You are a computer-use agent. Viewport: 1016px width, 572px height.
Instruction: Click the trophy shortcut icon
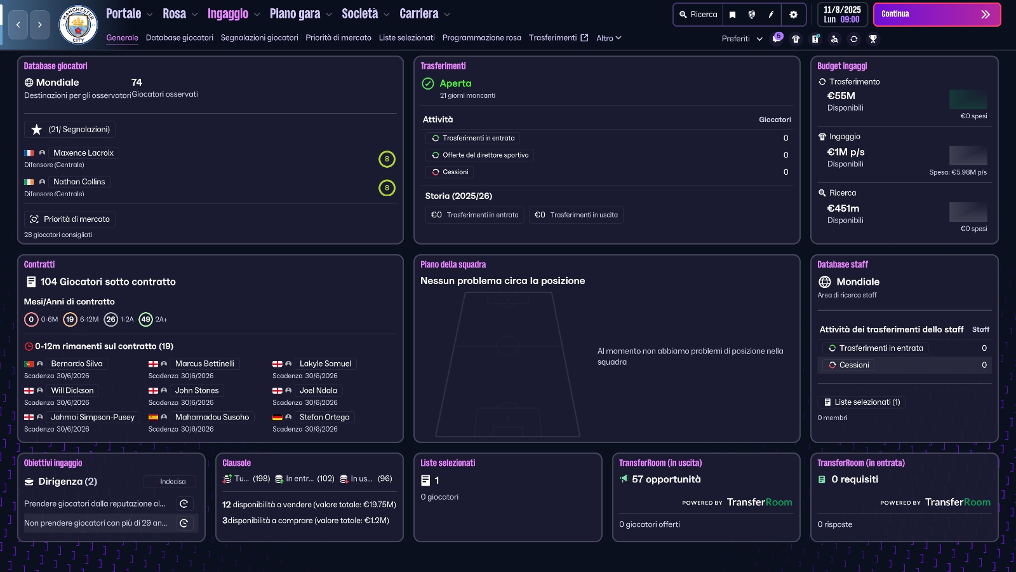(x=873, y=39)
